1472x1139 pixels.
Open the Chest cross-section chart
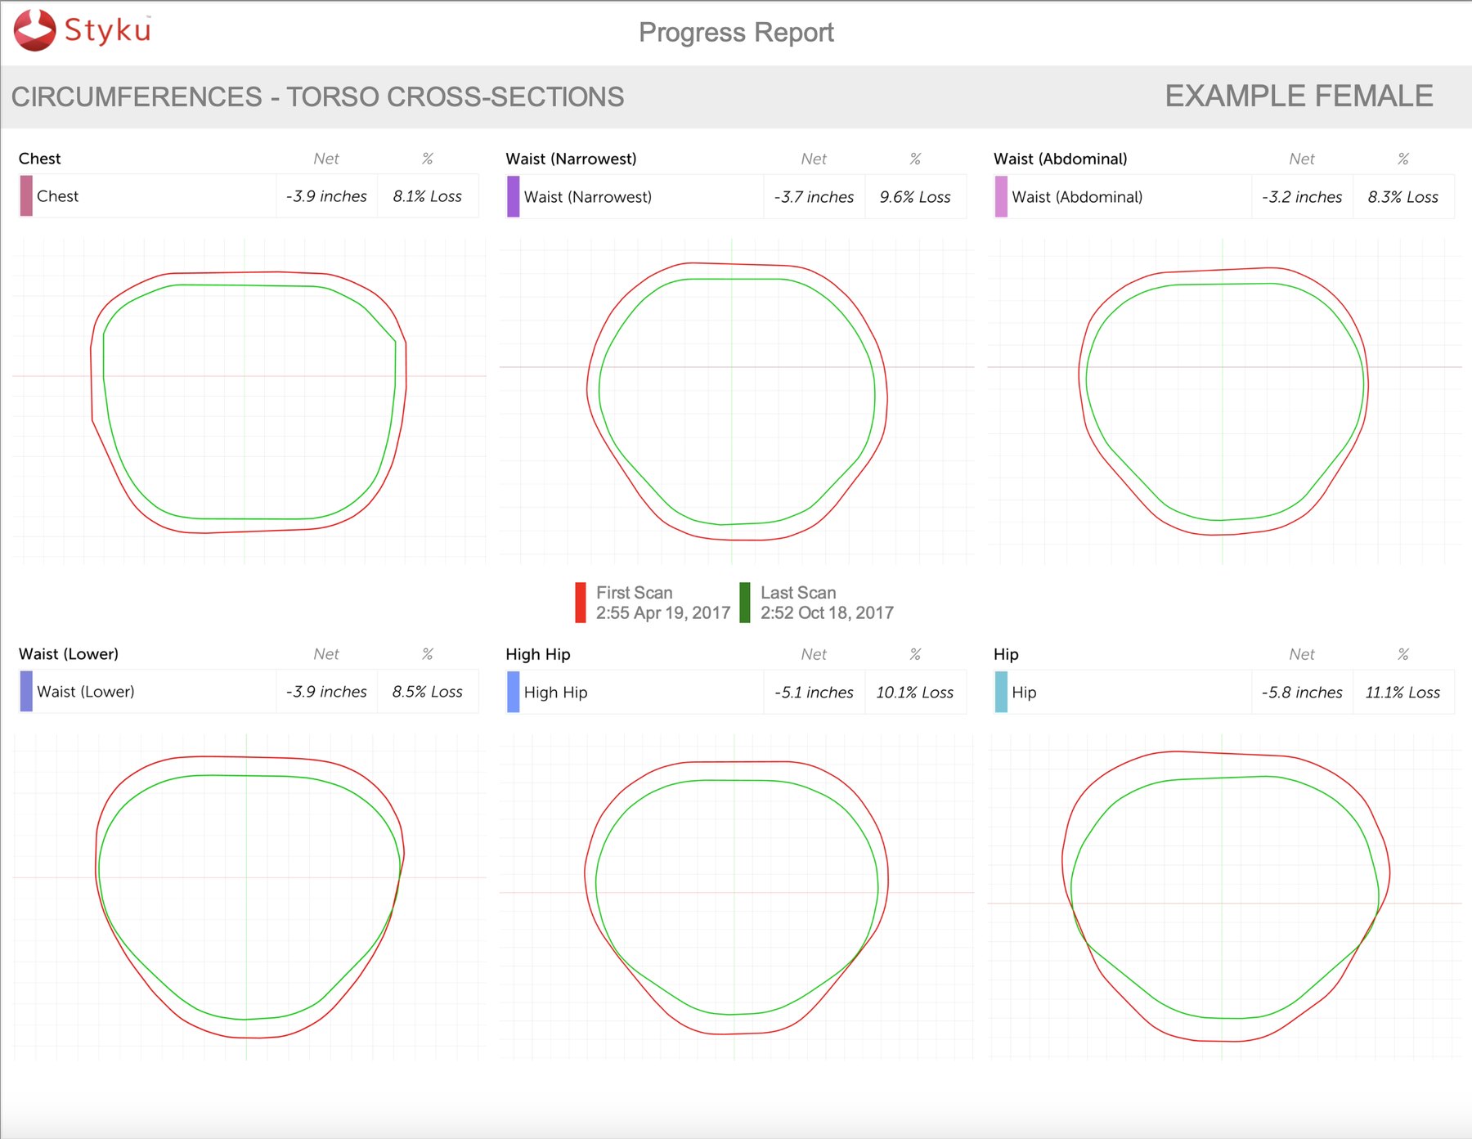(249, 401)
